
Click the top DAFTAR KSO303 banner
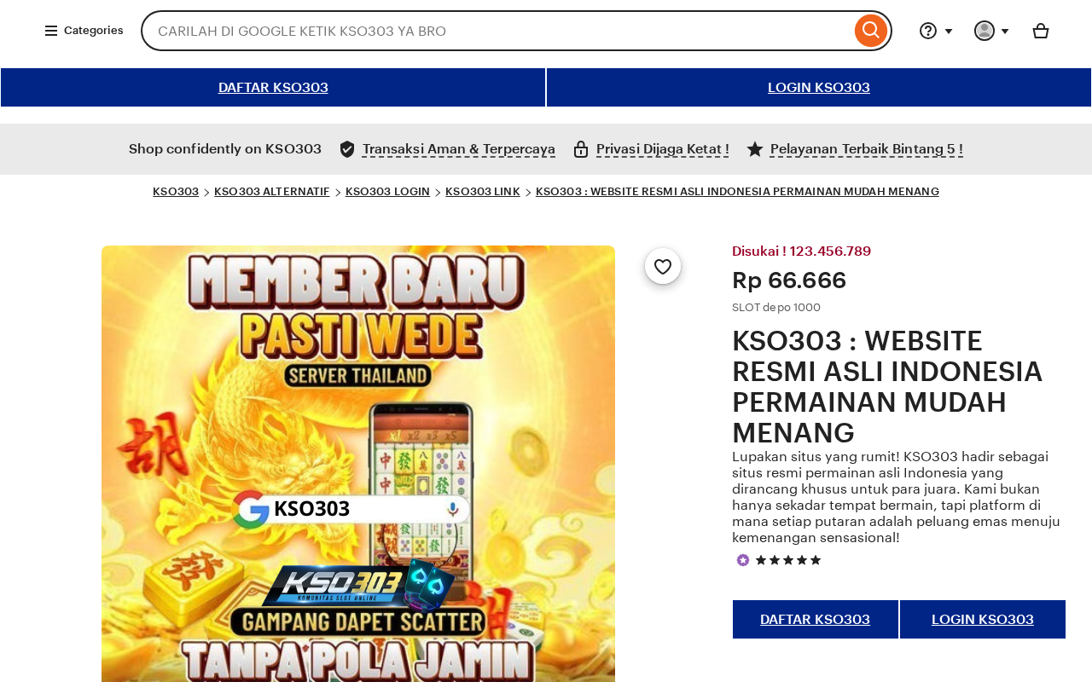coord(273,88)
